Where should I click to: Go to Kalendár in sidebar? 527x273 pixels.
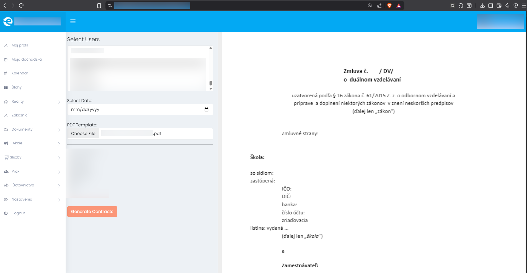coord(20,73)
